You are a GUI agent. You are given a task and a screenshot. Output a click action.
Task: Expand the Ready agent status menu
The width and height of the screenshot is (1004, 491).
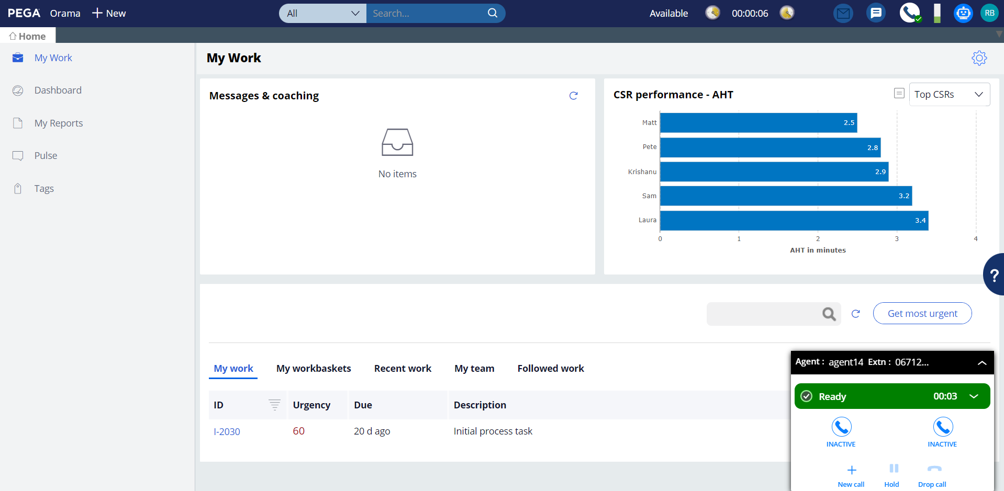tap(974, 396)
